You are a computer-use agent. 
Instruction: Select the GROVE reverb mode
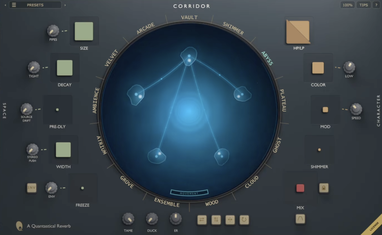point(127,182)
